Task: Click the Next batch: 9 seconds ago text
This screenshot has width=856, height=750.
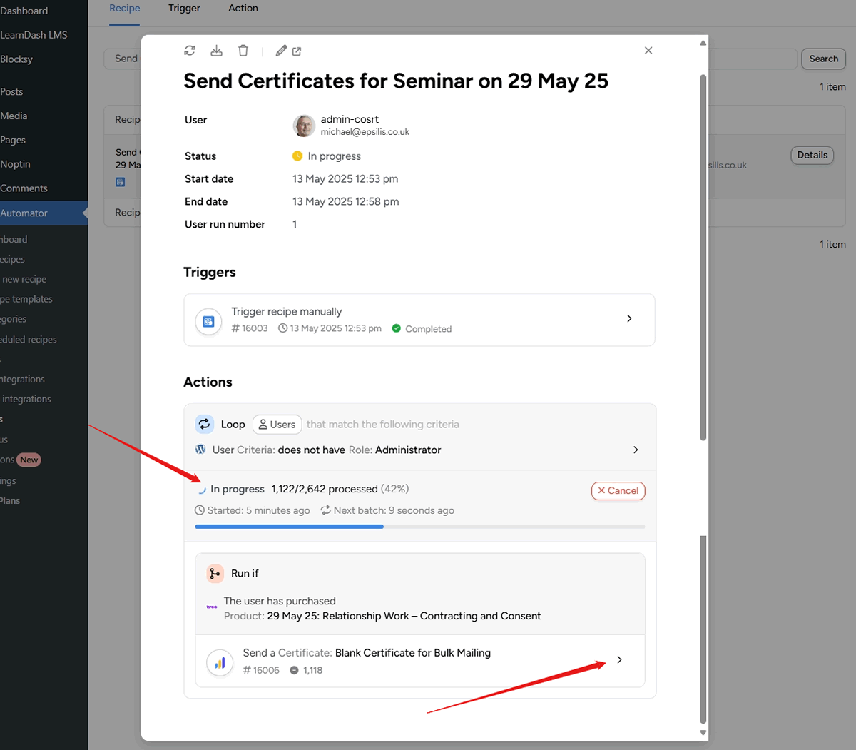Action: pos(394,510)
